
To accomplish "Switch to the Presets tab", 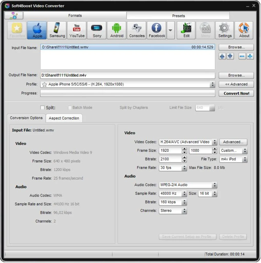I will [178, 16].
